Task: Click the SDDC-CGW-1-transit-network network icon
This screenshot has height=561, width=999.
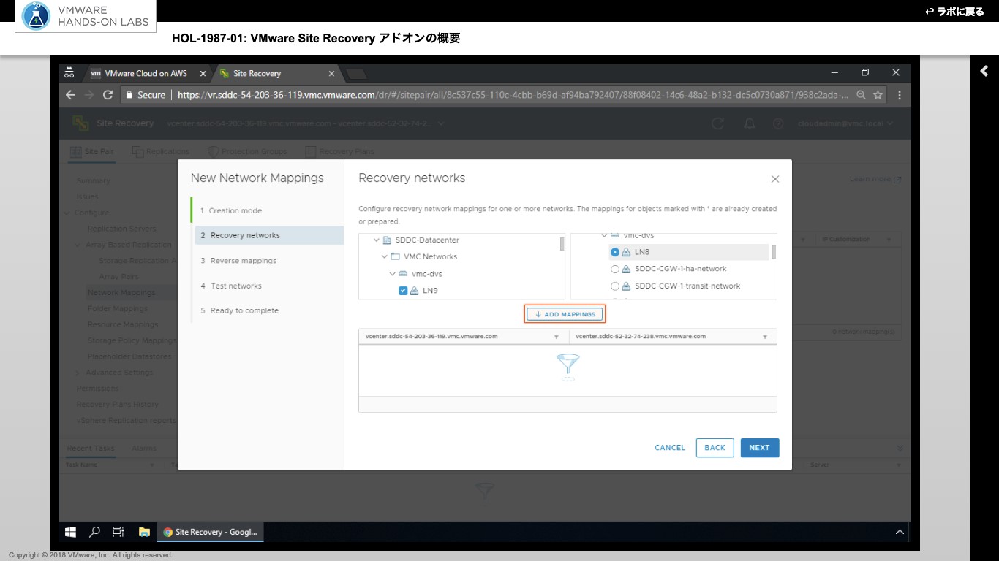Action: coord(627,286)
